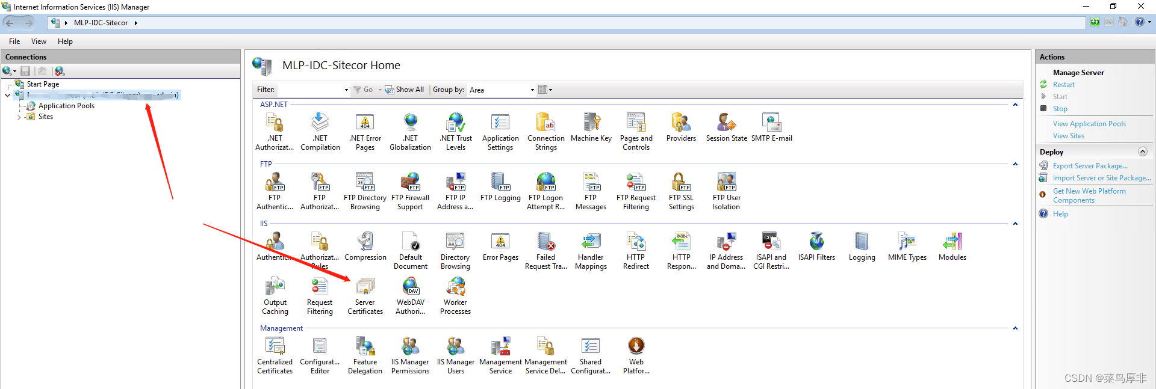This screenshot has height=389, width=1156.
Task: Open .NET Error Pages feature
Action: (x=365, y=132)
